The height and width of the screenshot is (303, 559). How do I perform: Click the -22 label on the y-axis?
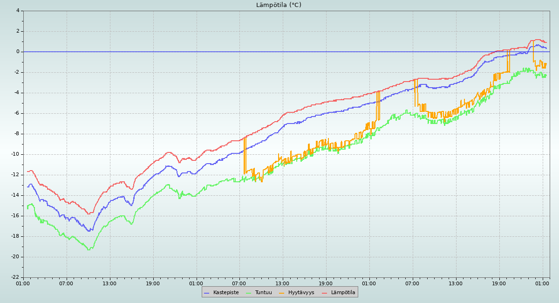click(15, 277)
